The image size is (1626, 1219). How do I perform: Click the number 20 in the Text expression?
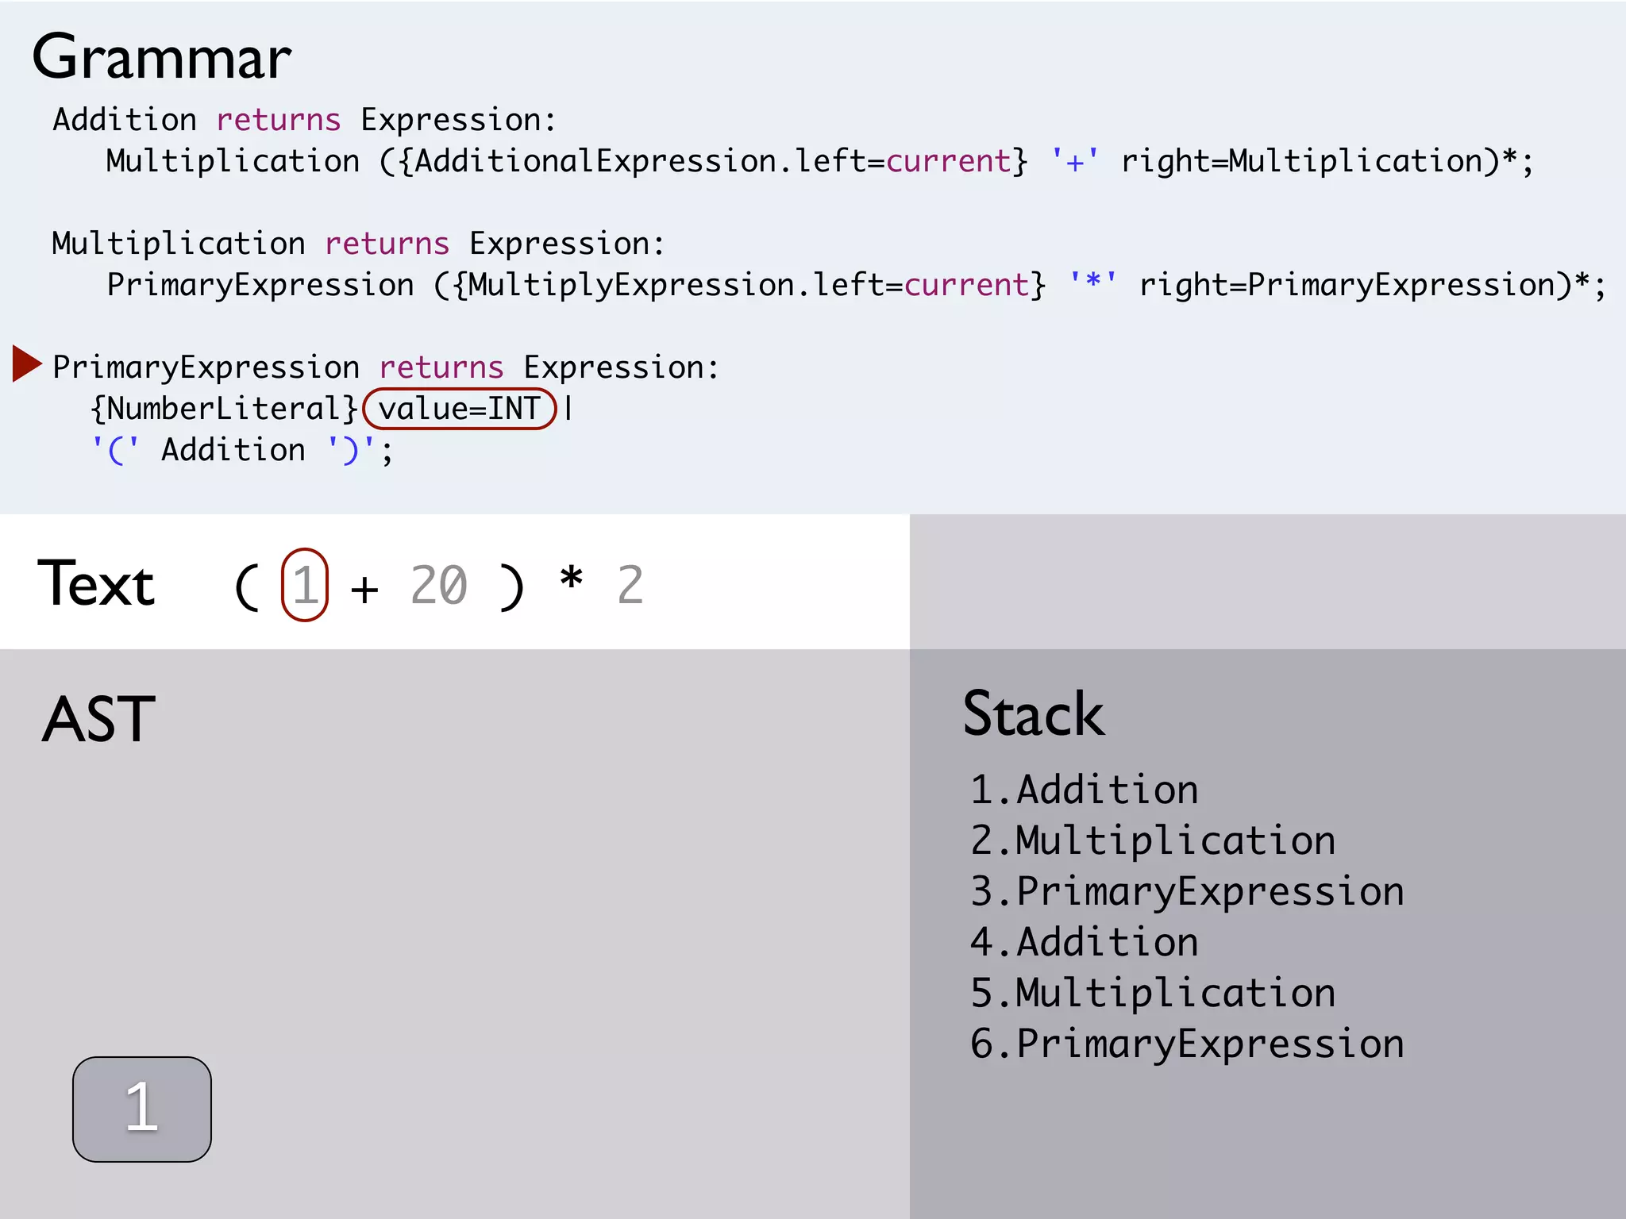click(x=439, y=586)
